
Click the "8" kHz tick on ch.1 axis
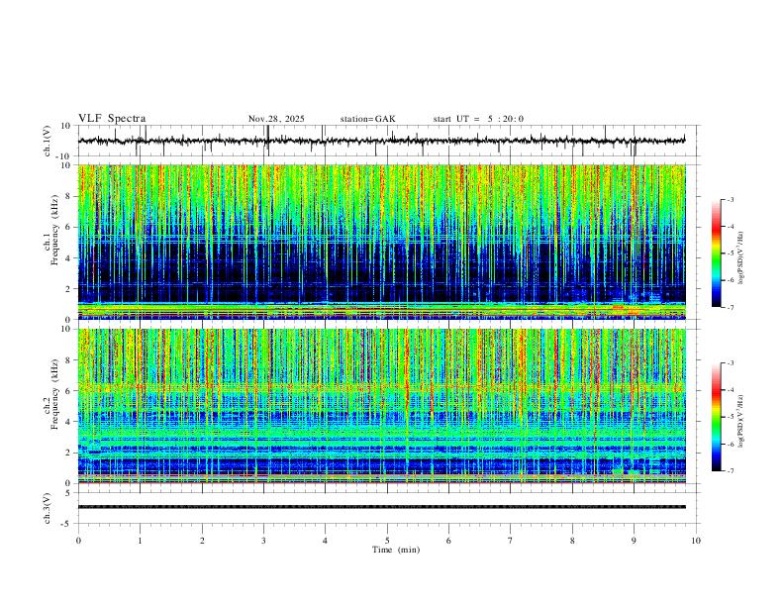click(x=68, y=196)
